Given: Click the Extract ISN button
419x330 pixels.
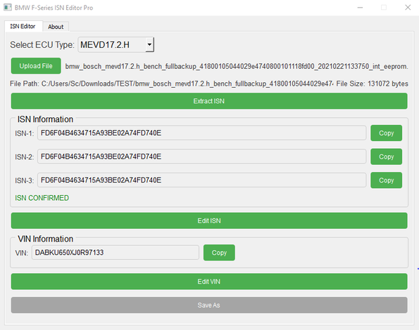Looking at the screenshot, I should (209, 101).
